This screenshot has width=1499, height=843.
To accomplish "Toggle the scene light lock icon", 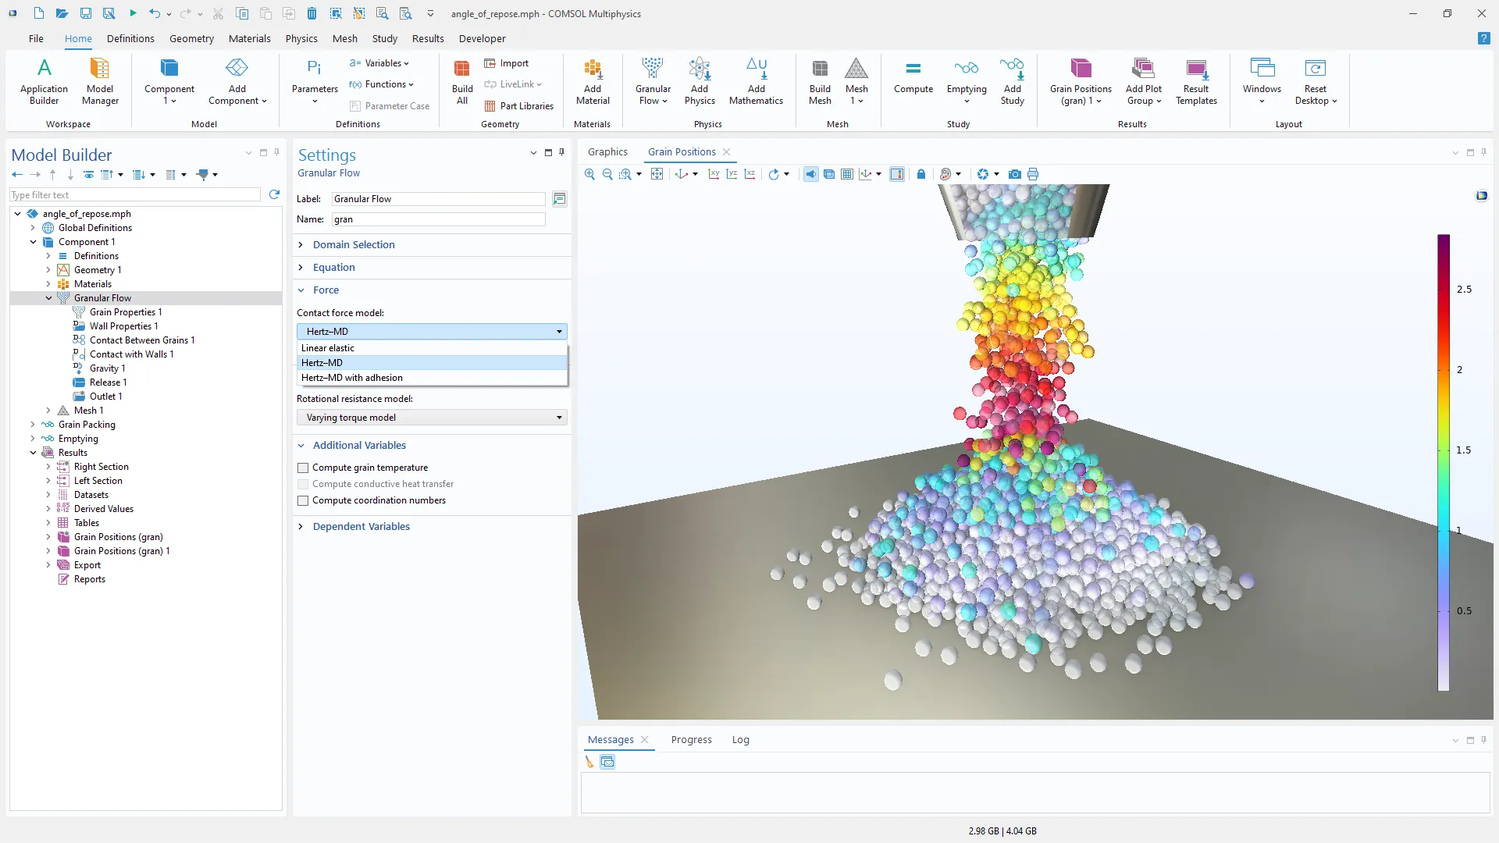I will [x=921, y=174].
